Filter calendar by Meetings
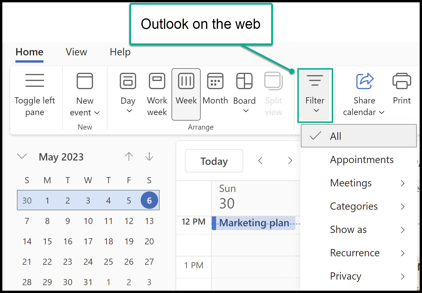 click(x=351, y=183)
